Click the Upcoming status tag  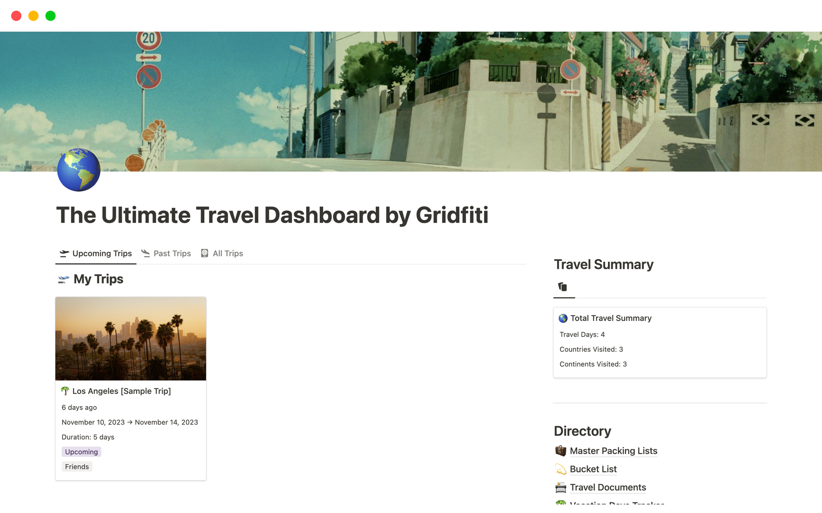(81, 452)
